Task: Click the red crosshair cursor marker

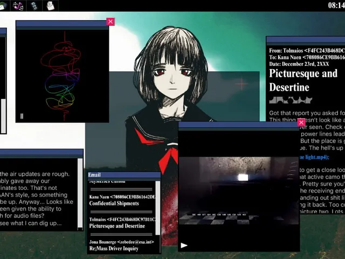Action: 241,84
